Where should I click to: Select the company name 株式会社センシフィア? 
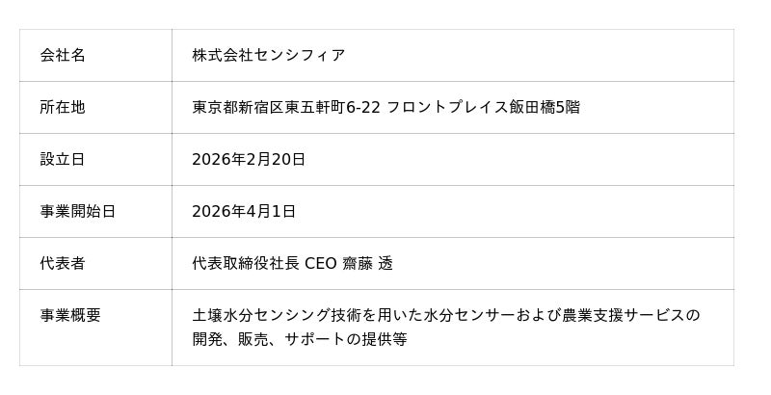(x=269, y=55)
